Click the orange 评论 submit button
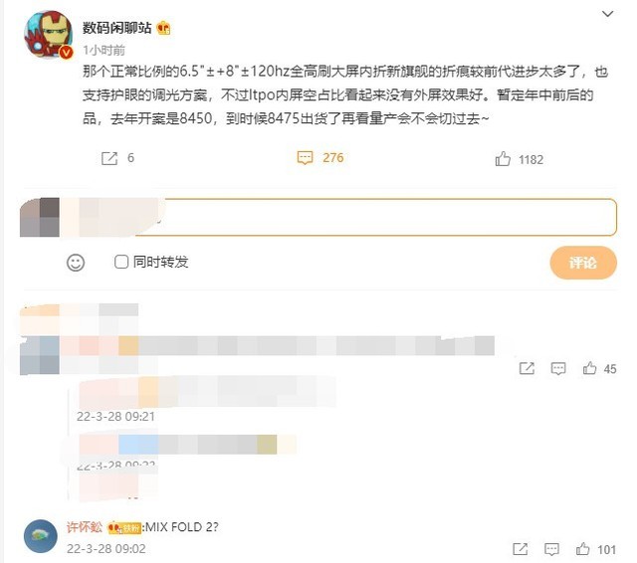 click(x=583, y=263)
